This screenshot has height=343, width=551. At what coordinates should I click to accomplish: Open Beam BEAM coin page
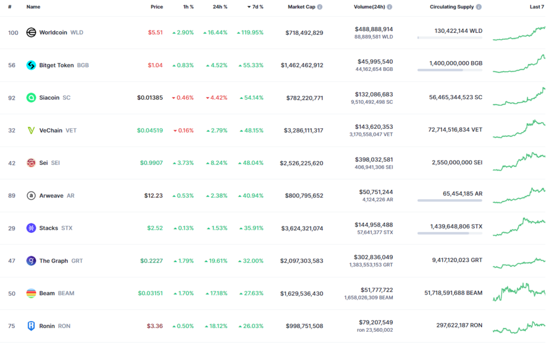(56, 293)
